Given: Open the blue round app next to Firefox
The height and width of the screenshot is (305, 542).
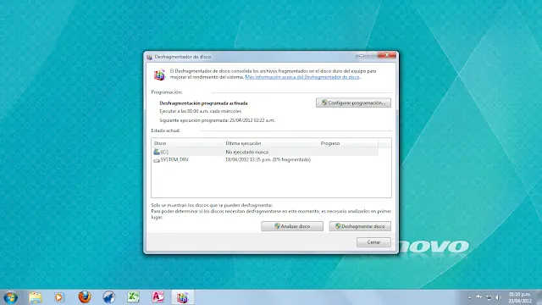Looking at the screenshot, I should tap(109, 297).
